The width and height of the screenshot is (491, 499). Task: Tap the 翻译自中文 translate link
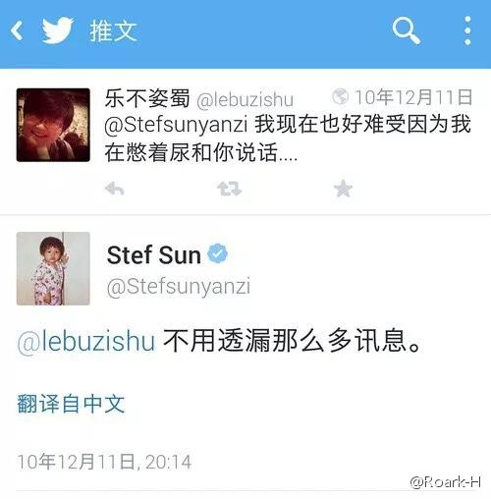(x=71, y=404)
